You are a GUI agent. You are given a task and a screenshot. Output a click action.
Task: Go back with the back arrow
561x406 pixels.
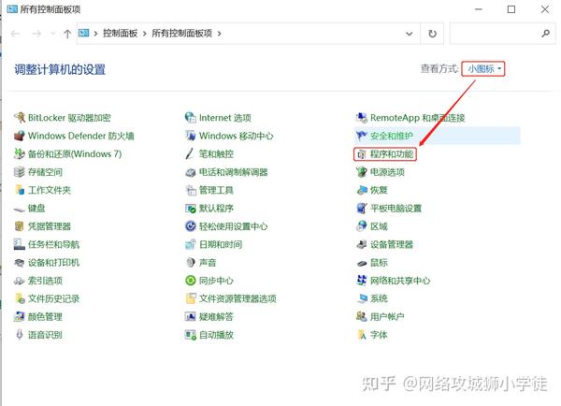point(15,34)
